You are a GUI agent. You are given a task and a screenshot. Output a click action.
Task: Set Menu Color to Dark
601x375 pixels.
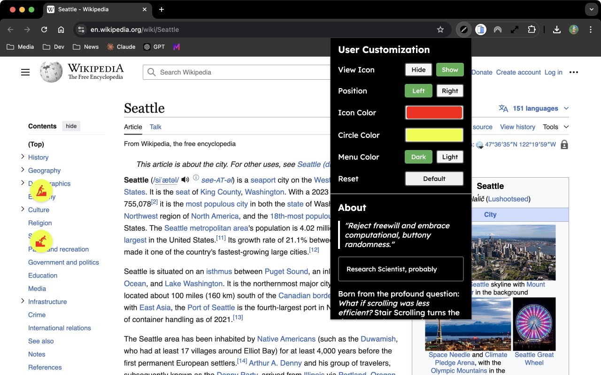[418, 157]
